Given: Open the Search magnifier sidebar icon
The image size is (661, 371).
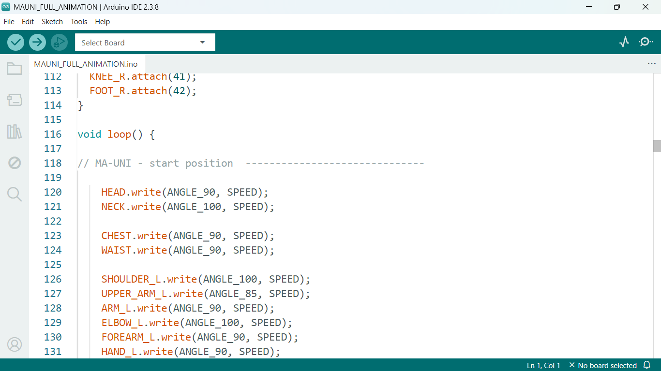Looking at the screenshot, I should click(15, 194).
